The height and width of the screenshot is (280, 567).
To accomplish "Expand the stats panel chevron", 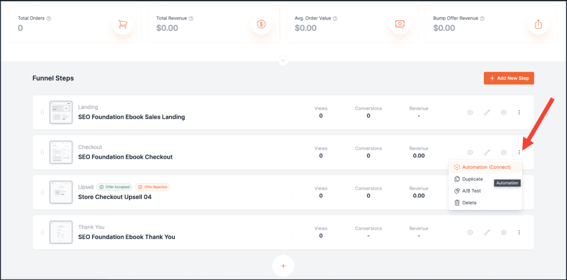I will 283,60.
